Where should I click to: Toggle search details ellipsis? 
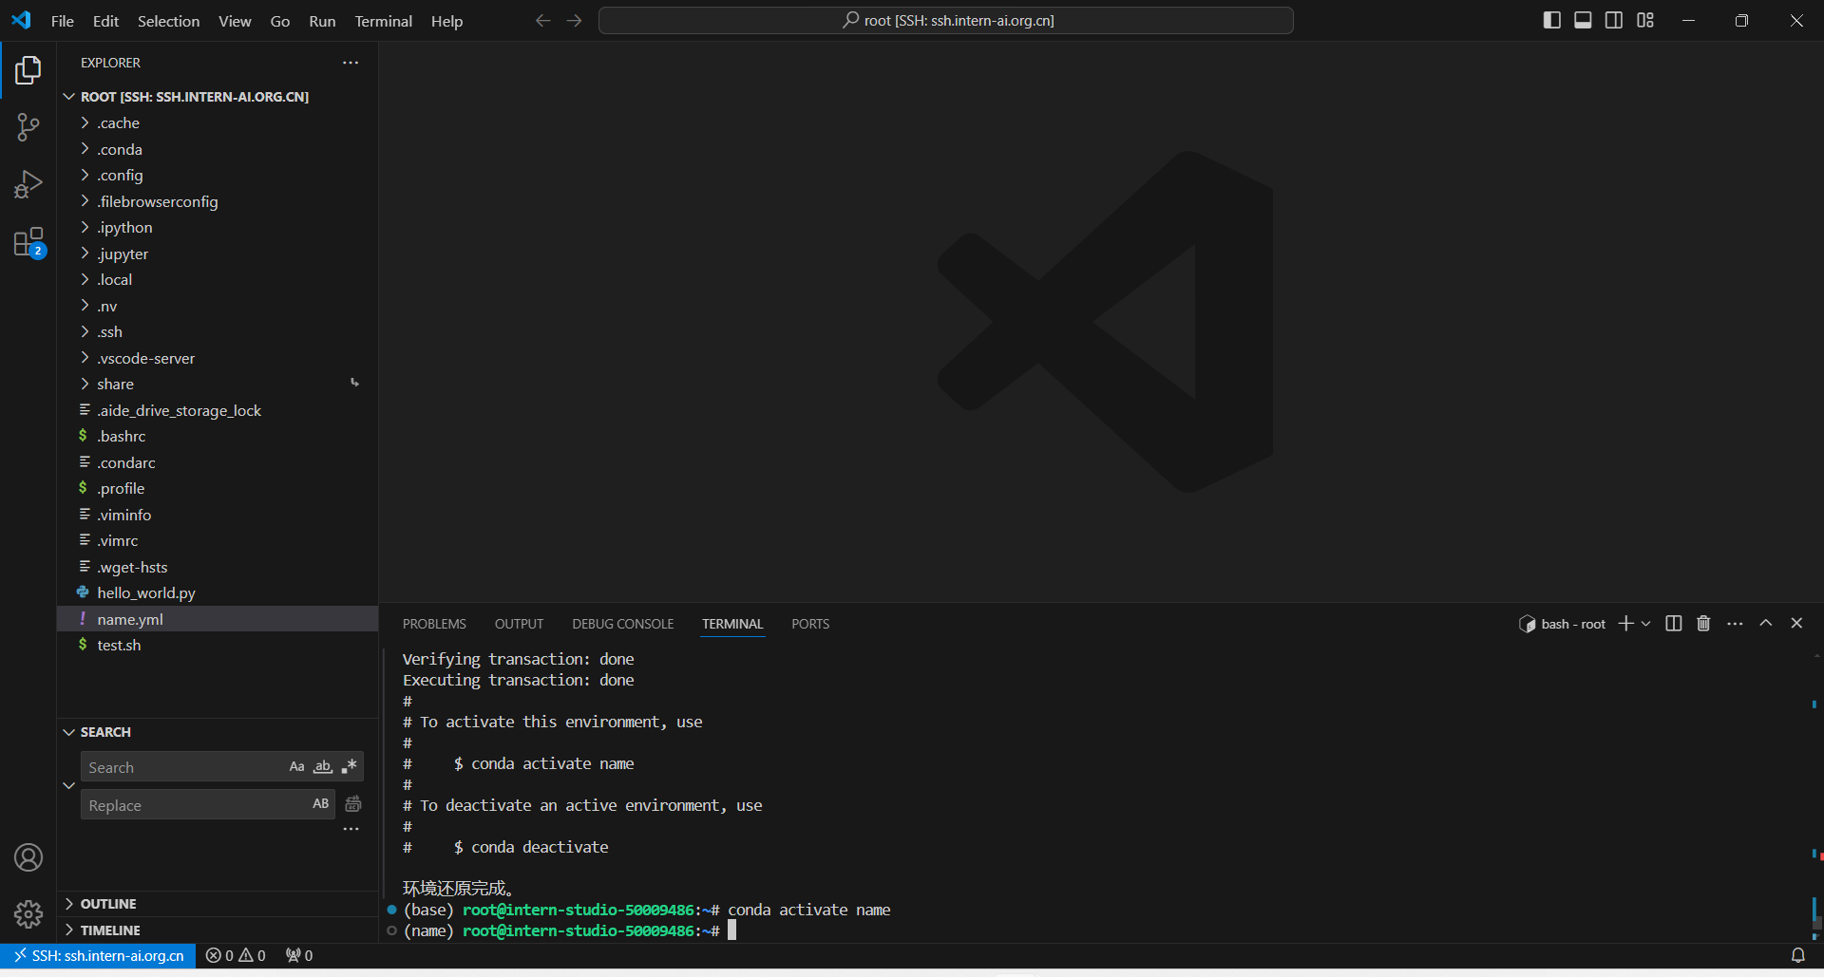351,830
